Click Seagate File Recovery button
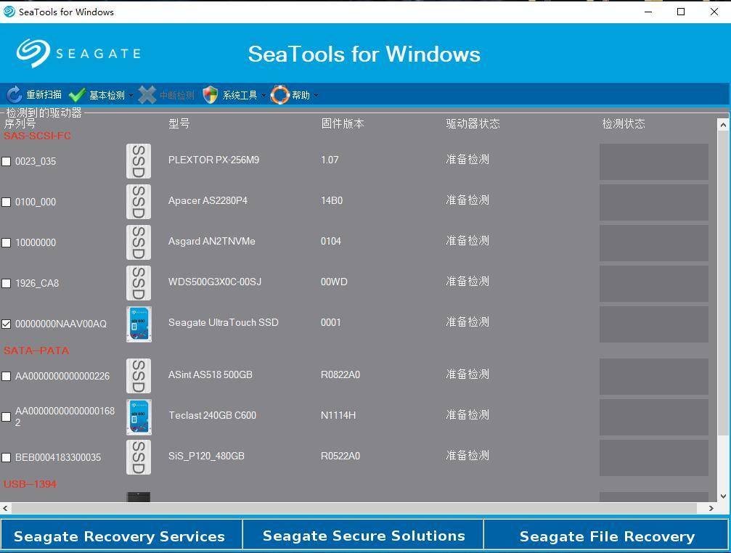The height and width of the screenshot is (553, 731). pos(607,536)
